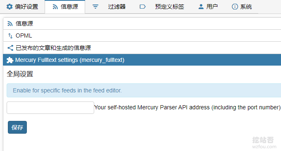Click the info circle icon beside 系统
Viewport: 281px width, 151px height.
235,7
